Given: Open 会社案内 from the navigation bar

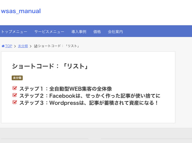Looking at the screenshot, I should (115, 32).
